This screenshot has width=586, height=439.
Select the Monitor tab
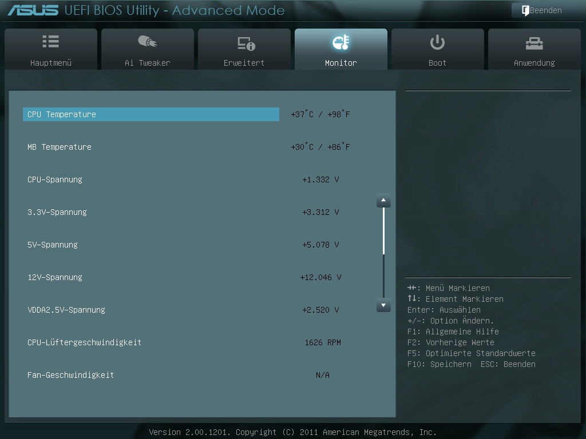coord(341,49)
